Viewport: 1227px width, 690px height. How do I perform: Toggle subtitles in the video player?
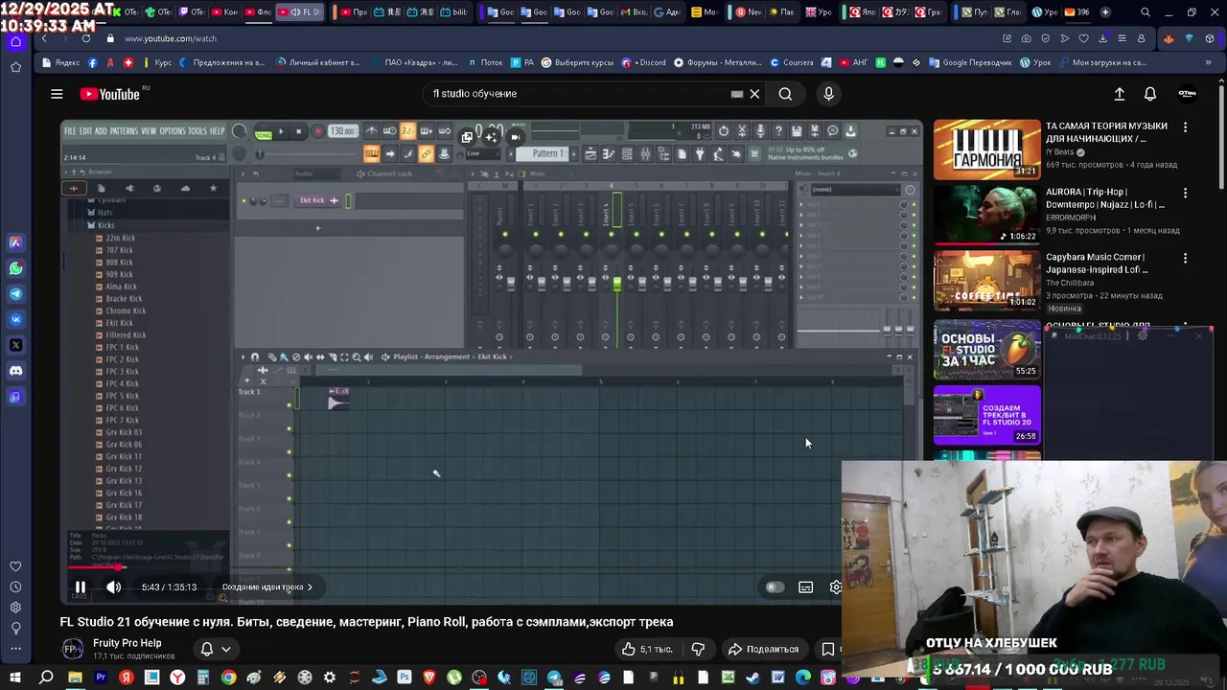click(805, 587)
